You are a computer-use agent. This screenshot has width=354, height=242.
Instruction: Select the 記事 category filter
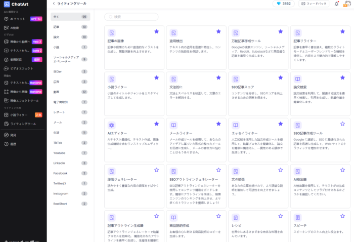pos(70,27)
